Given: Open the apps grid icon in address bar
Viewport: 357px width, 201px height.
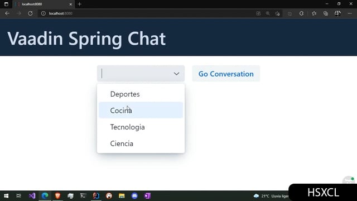Looking at the screenshot, I should pyautogui.click(x=258, y=13).
